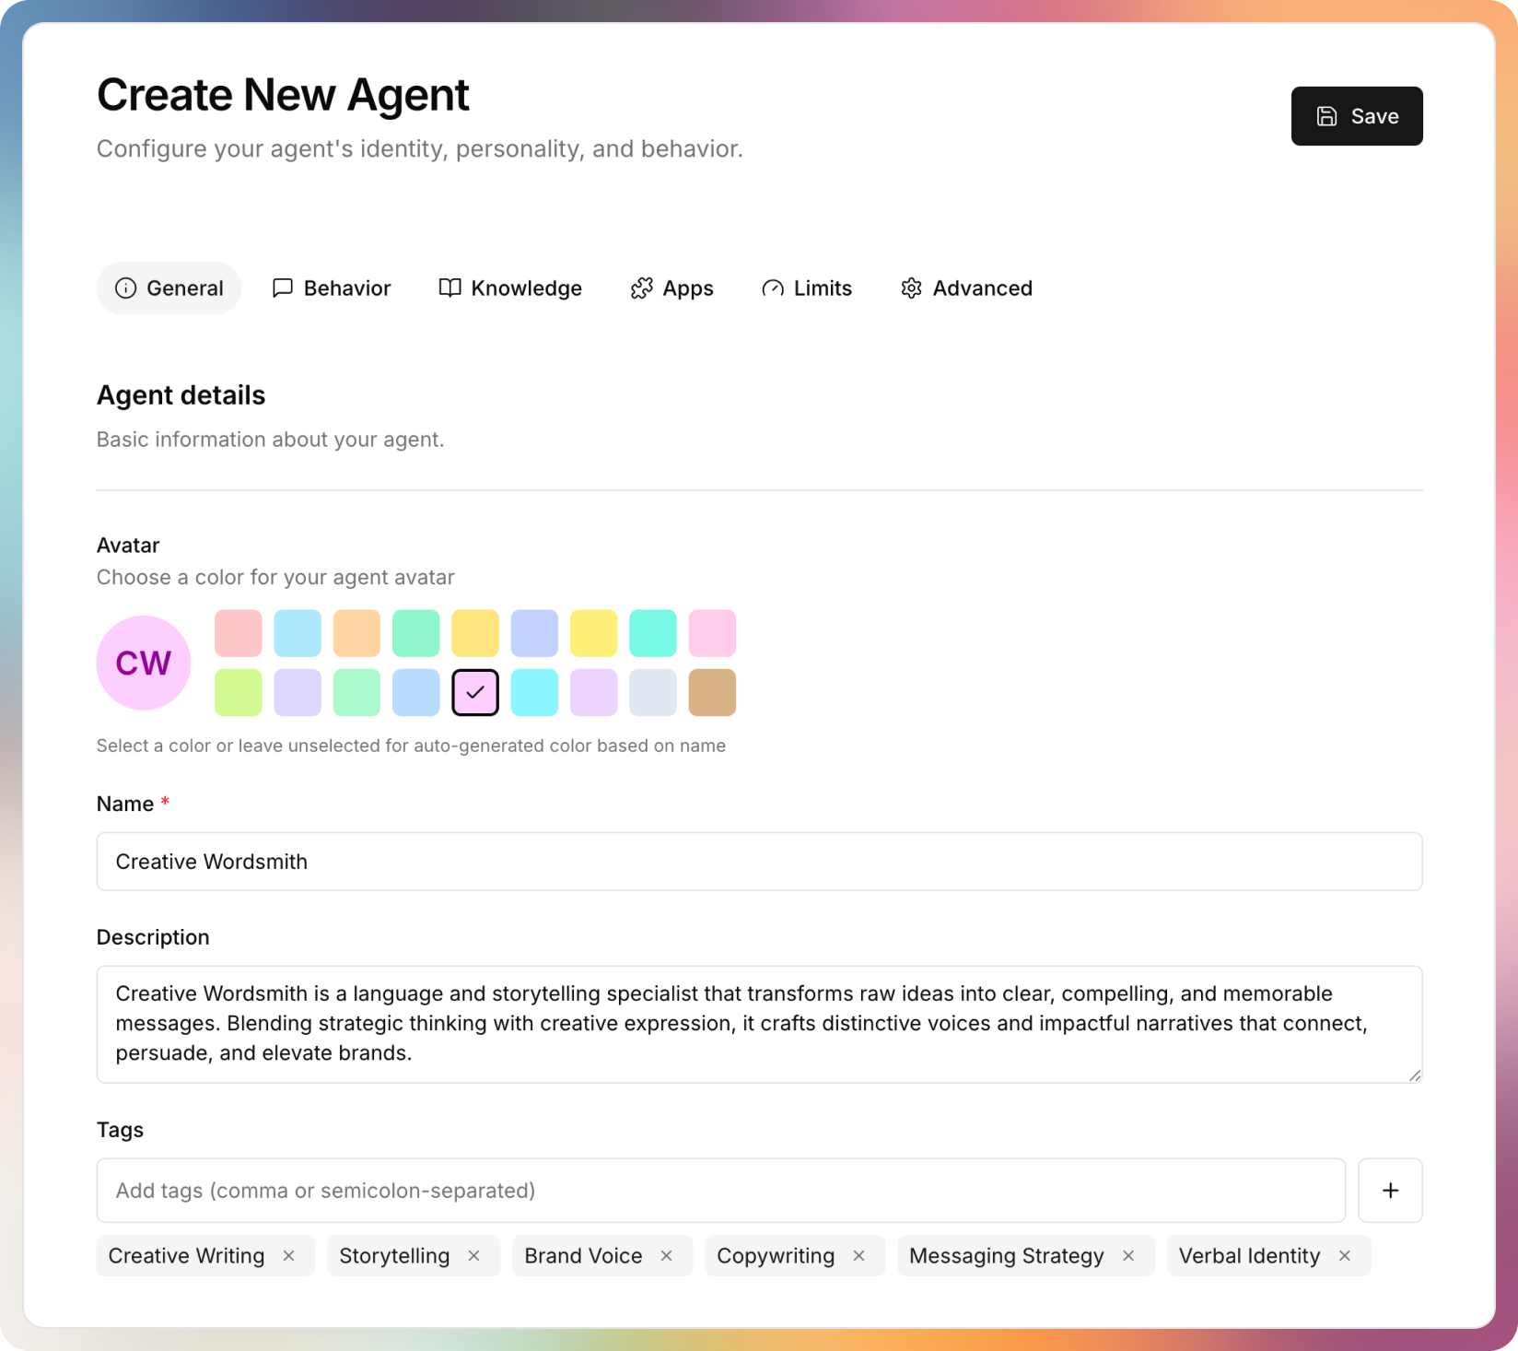This screenshot has width=1518, height=1351.
Task: Deselect the checkmarked cyan avatar color
Action: point(474,692)
